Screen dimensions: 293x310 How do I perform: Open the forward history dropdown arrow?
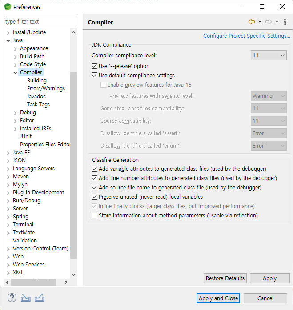pos(277,22)
